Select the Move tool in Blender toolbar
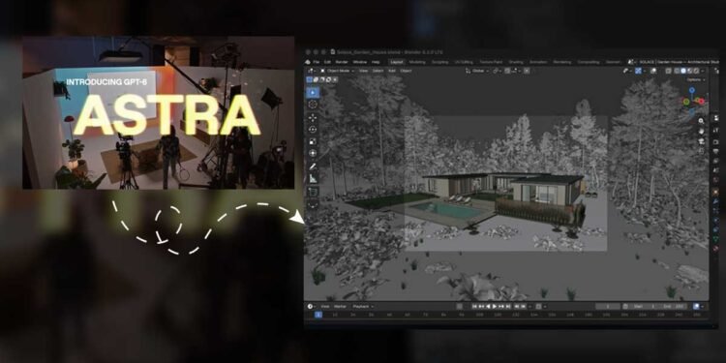The width and height of the screenshot is (726, 363). coord(313,117)
